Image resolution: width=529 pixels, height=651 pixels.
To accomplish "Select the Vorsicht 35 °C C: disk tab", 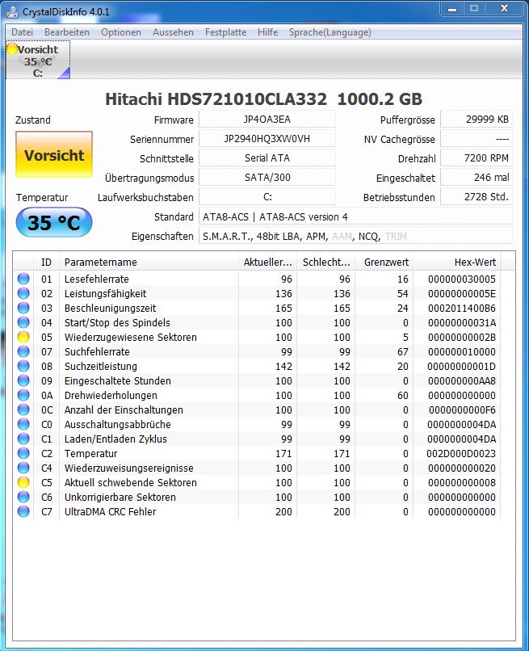I will tap(38, 61).
